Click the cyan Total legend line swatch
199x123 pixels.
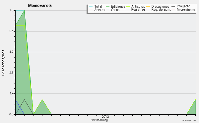91,7
